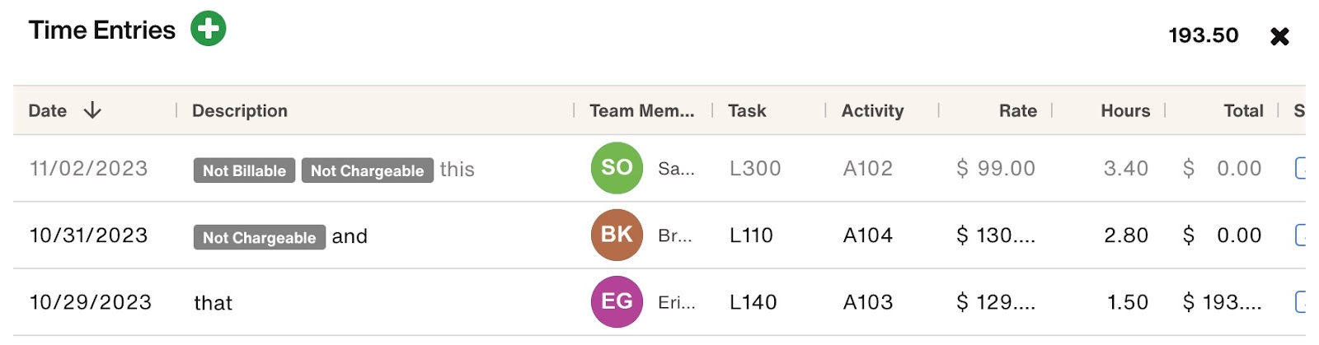
Task: Tick the checkbox on the 10/31/2023 row
Action: pyautogui.click(x=1300, y=235)
